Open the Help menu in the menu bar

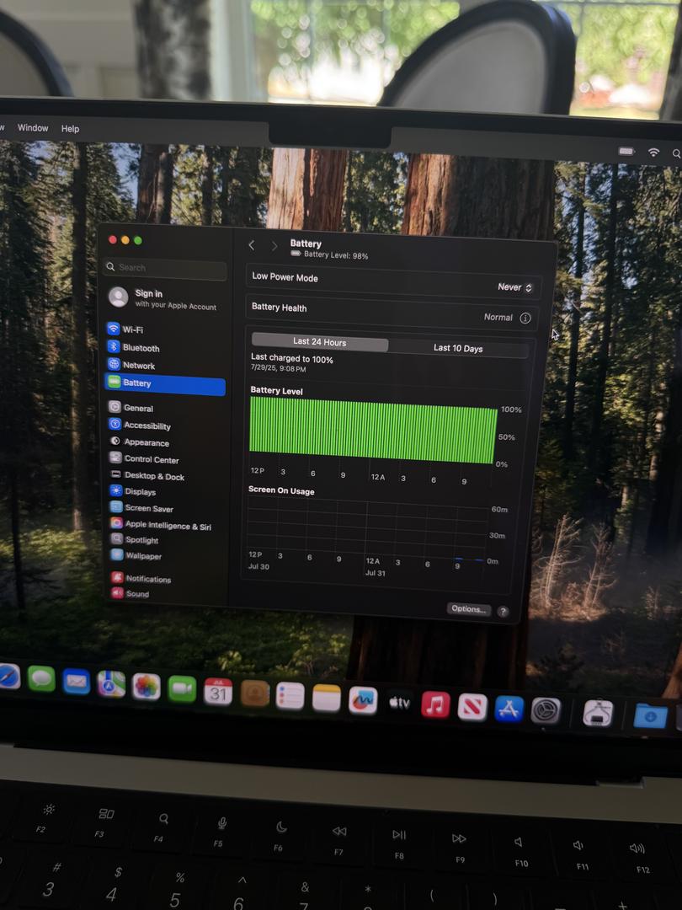(x=70, y=129)
